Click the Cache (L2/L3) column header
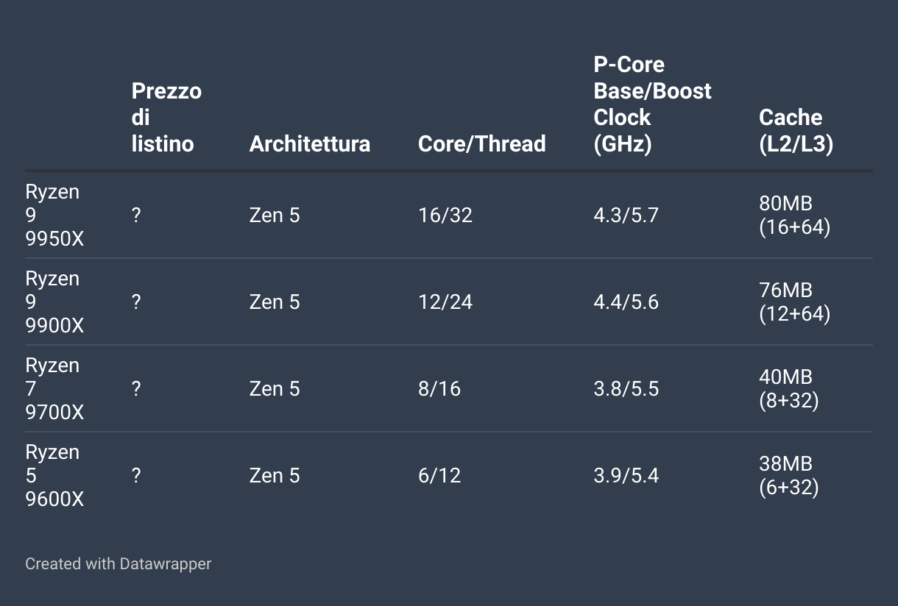This screenshot has height=606, width=898. coord(796,131)
